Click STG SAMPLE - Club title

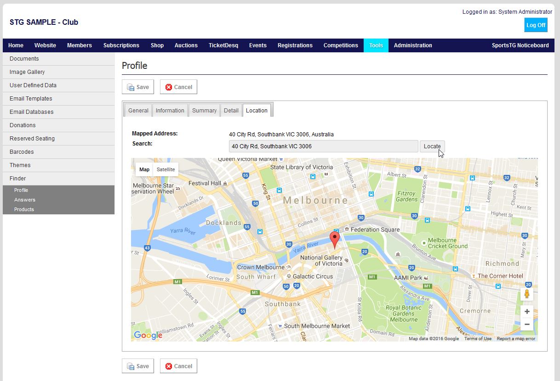pos(44,22)
